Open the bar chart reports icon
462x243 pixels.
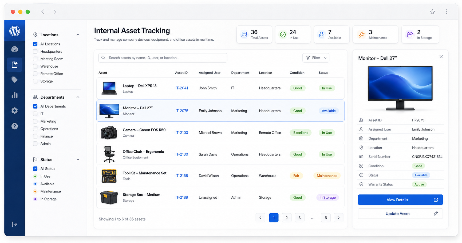pyautogui.click(x=15, y=95)
